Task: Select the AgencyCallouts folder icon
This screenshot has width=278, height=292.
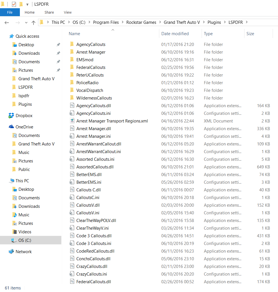Action: (72, 44)
